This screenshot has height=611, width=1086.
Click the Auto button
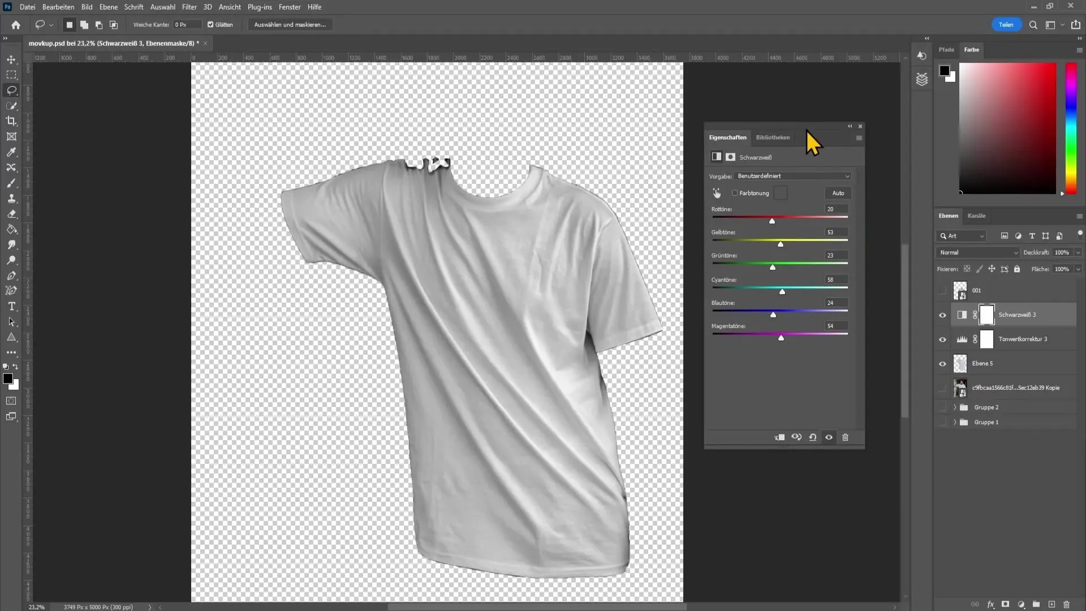[838, 193]
